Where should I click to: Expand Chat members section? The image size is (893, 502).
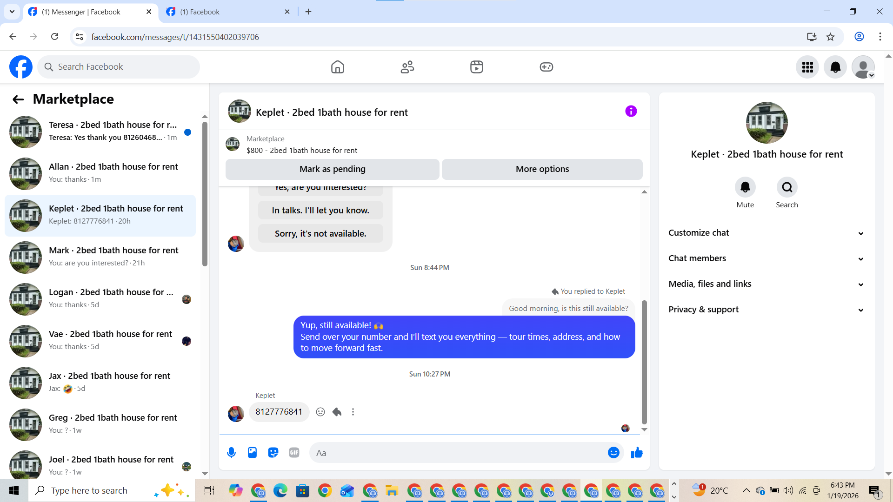766,258
